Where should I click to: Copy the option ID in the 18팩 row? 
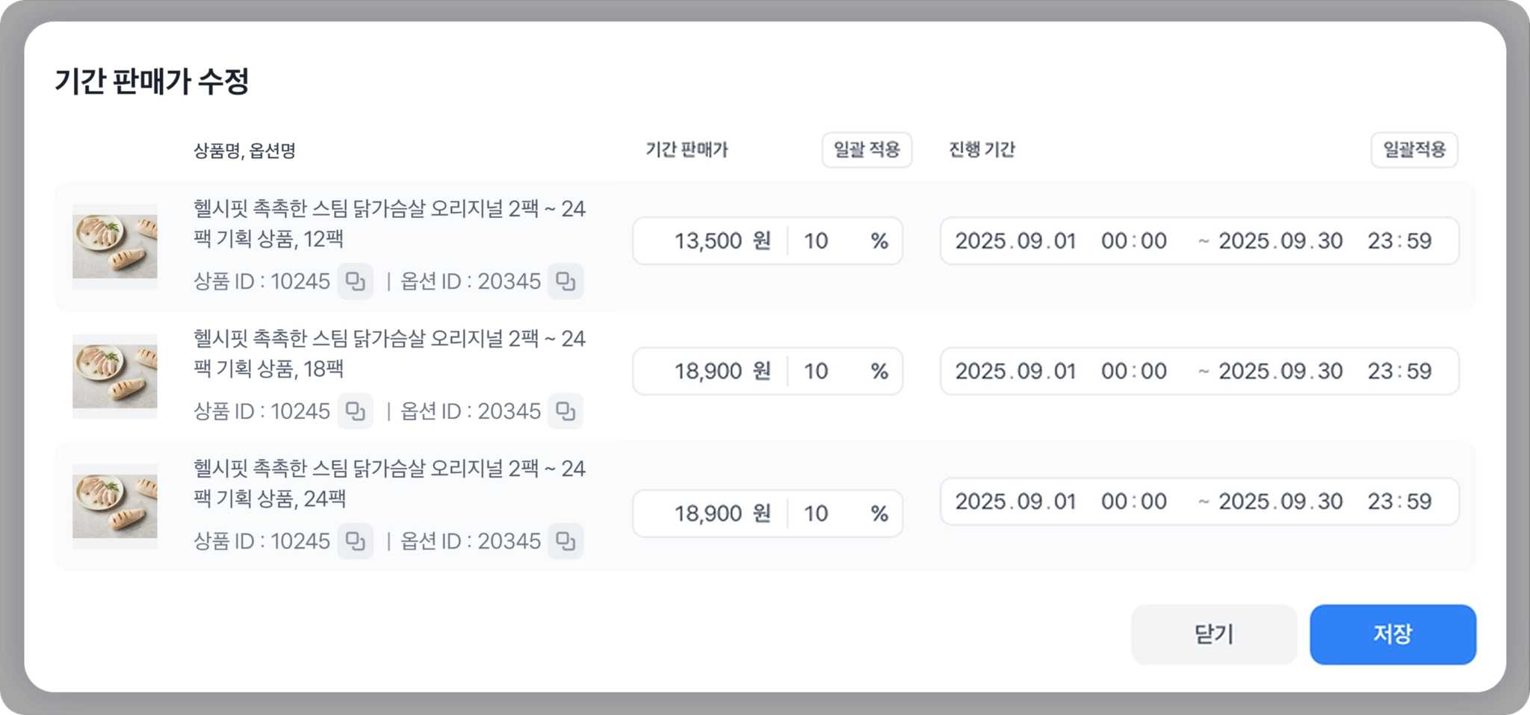click(x=566, y=411)
